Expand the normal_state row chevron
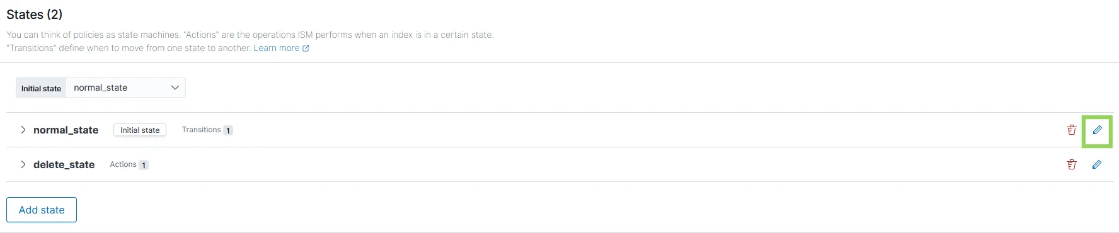Screen dimensions: 1119x233 pyautogui.click(x=23, y=130)
